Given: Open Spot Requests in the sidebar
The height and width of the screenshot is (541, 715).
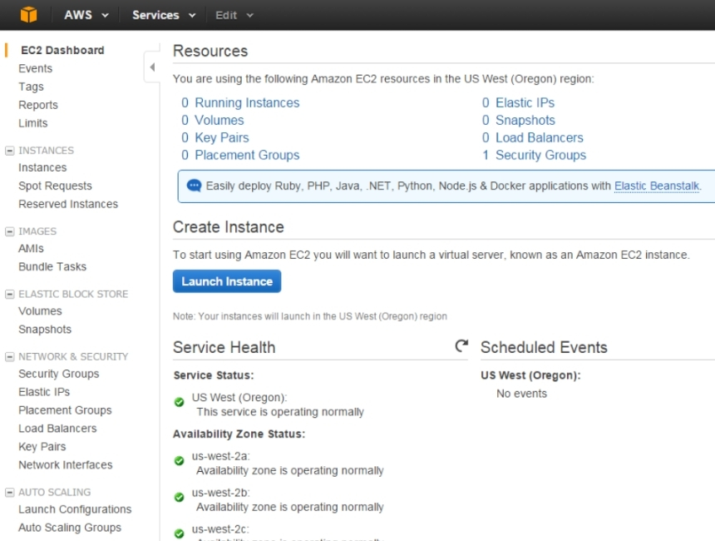Looking at the screenshot, I should click(x=55, y=186).
